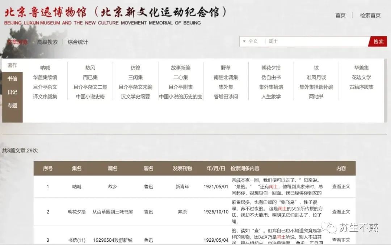Image resolution: width=391 pixels, height=245 pixels.
Task: Select the 专题 side tab
Action: click(12, 106)
